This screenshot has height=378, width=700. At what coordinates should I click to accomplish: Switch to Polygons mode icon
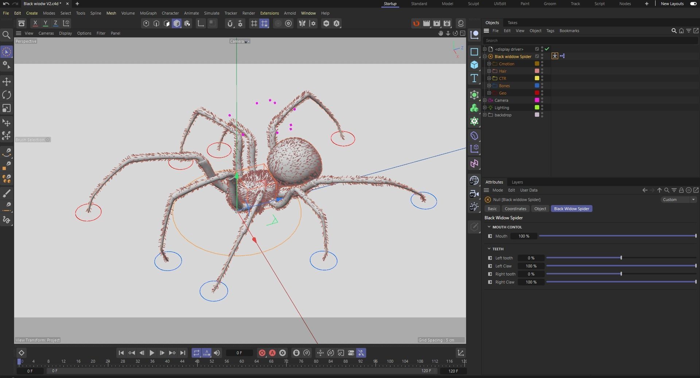coord(167,23)
